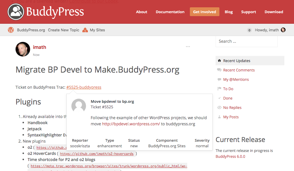Image resolution: width=294 pixels, height=171 pixels.
Task: Click the imath author name link
Action: pos(39,47)
